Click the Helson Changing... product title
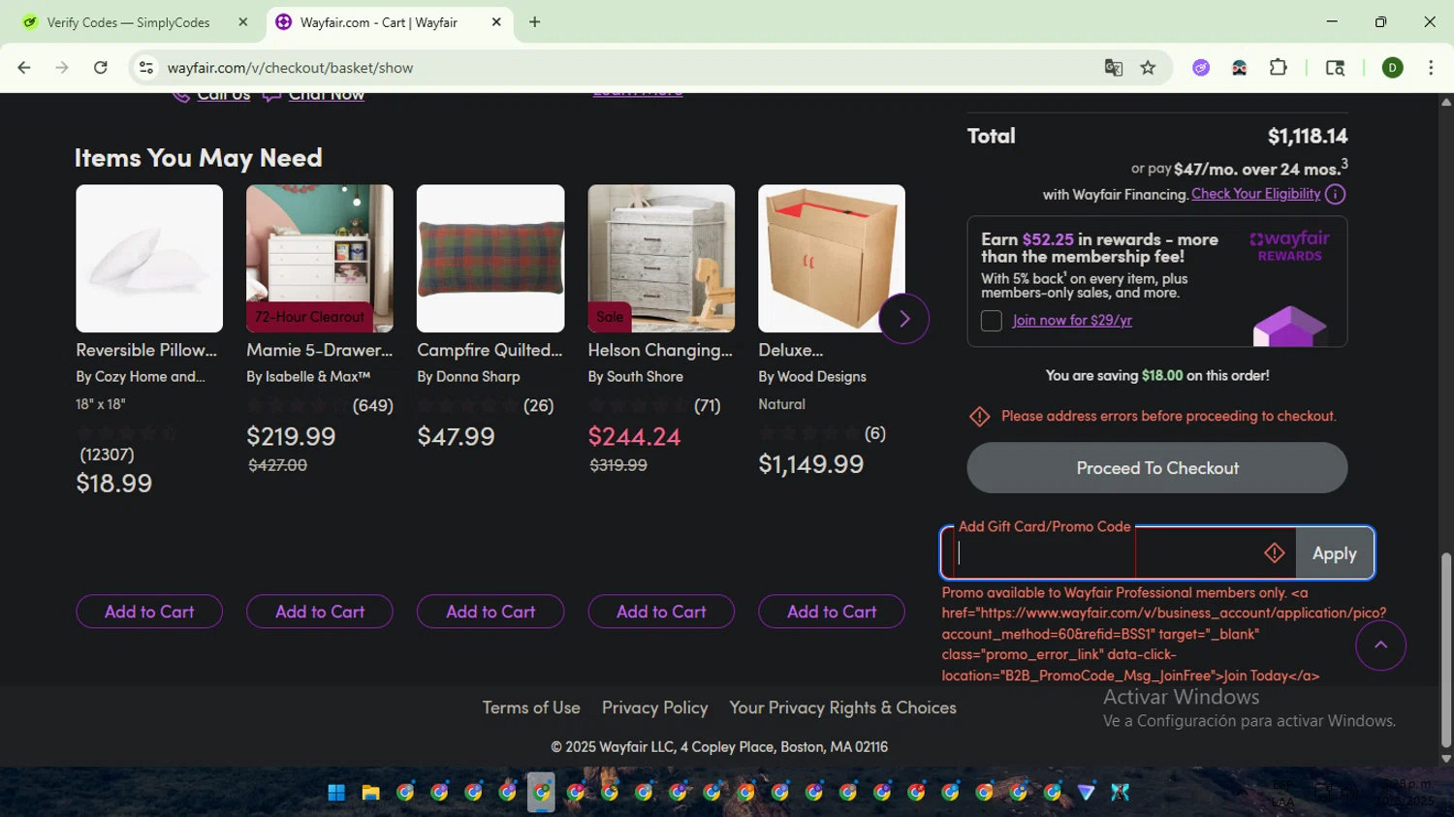This screenshot has width=1454, height=817. [660, 350]
